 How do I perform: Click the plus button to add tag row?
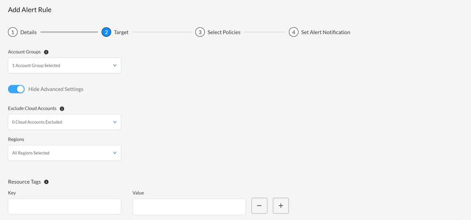[x=281, y=206]
